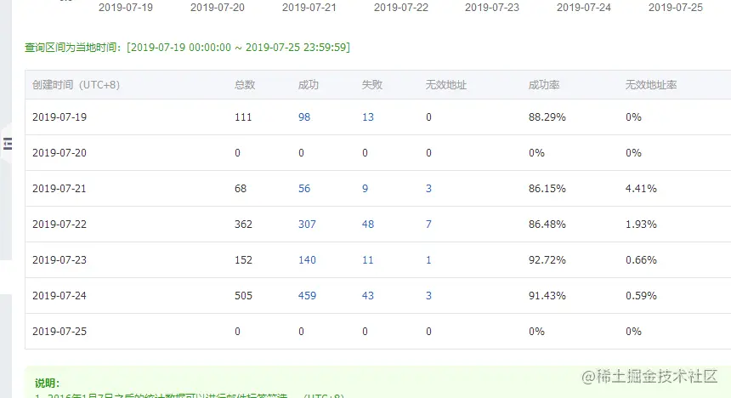Open success count 307 for 2019-07-22
The height and width of the screenshot is (398, 731).
tap(307, 225)
